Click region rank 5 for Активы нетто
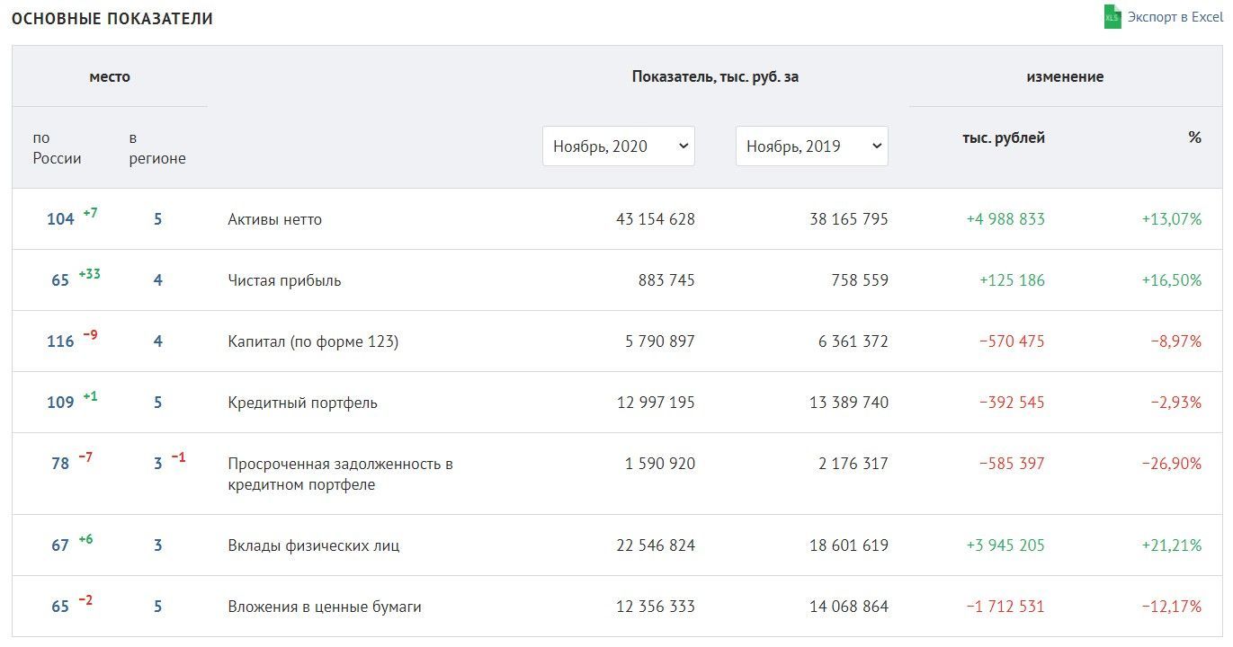 (157, 219)
